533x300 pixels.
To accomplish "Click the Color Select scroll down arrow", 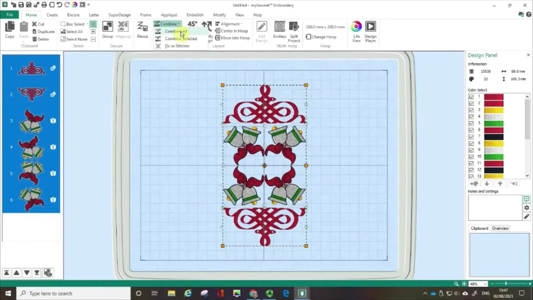I will tap(527, 176).
